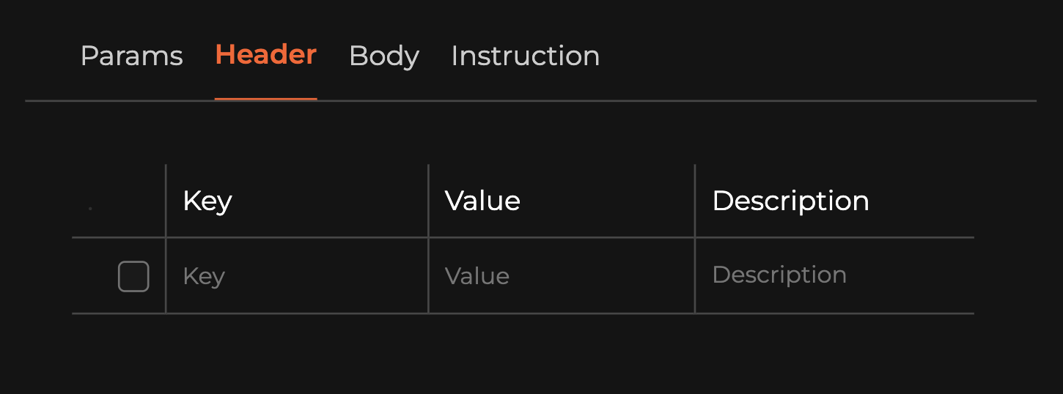Place cursor in the Key placeholder cell
1063x394 pixels.
click(205, 276)
